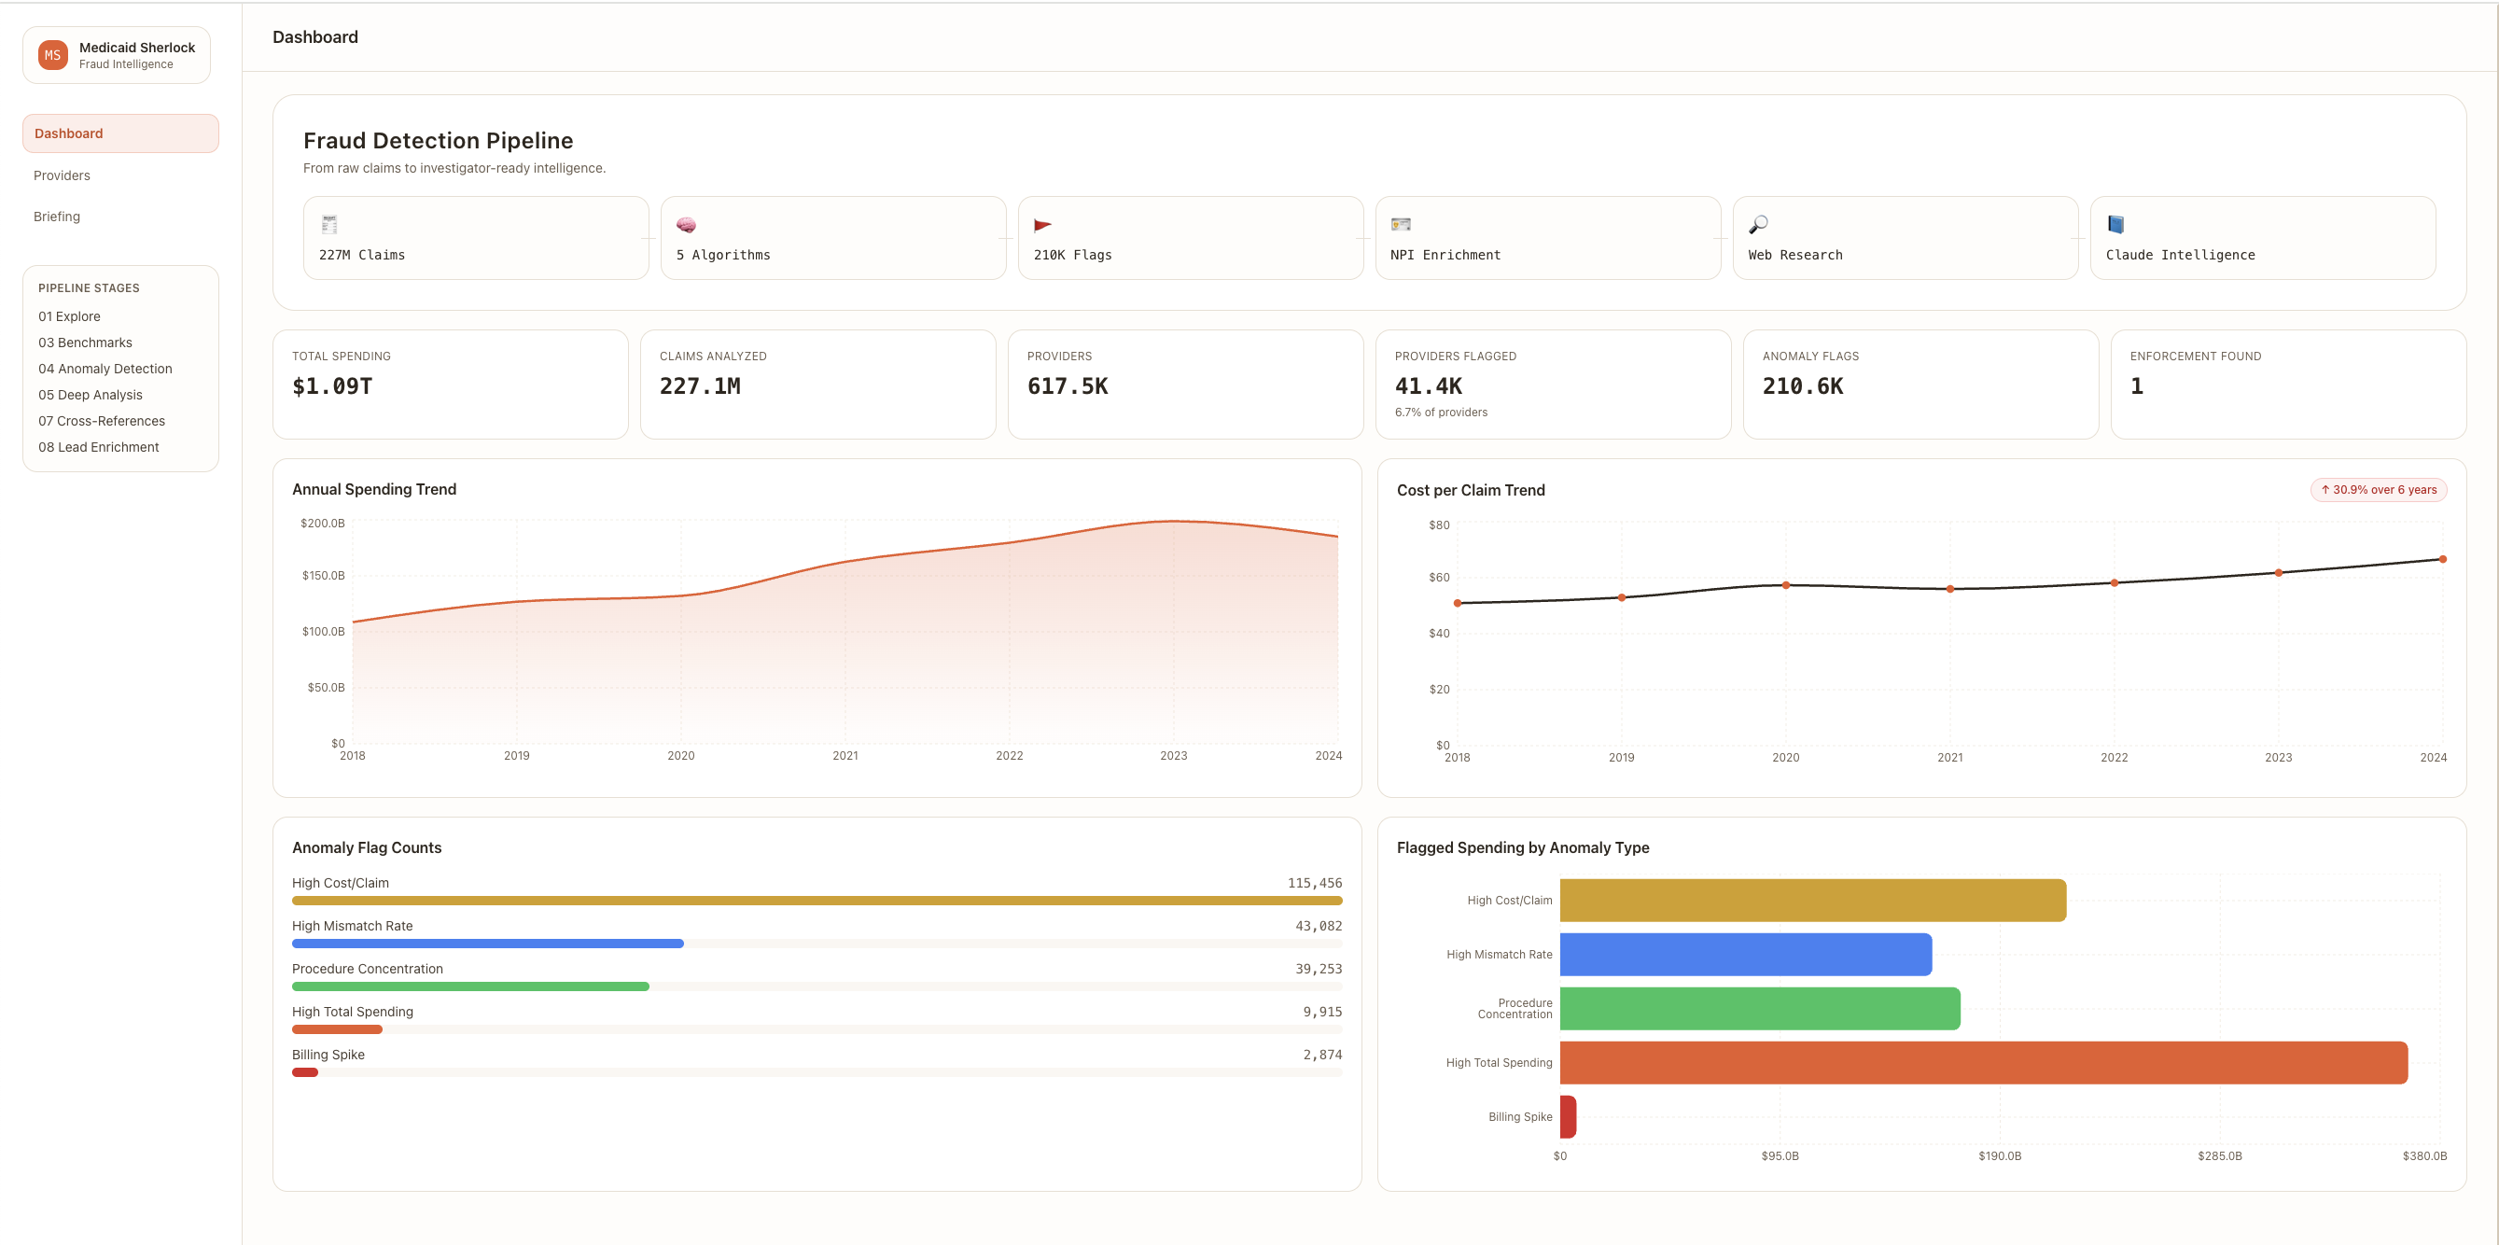This screenshot has height=1245, width=2499.
Task: Open 07 Cross-References stage
Action: click(102, 421)
